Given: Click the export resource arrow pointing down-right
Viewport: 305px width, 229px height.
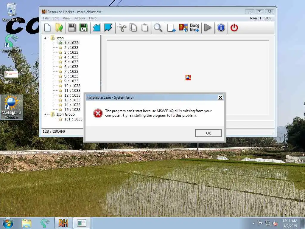Looking at the screenshot, I should [108, 28].
